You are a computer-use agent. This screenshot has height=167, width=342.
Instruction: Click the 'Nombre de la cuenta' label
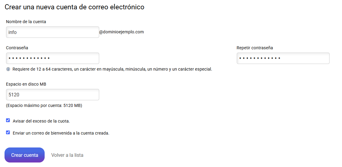tap(26, 22)
